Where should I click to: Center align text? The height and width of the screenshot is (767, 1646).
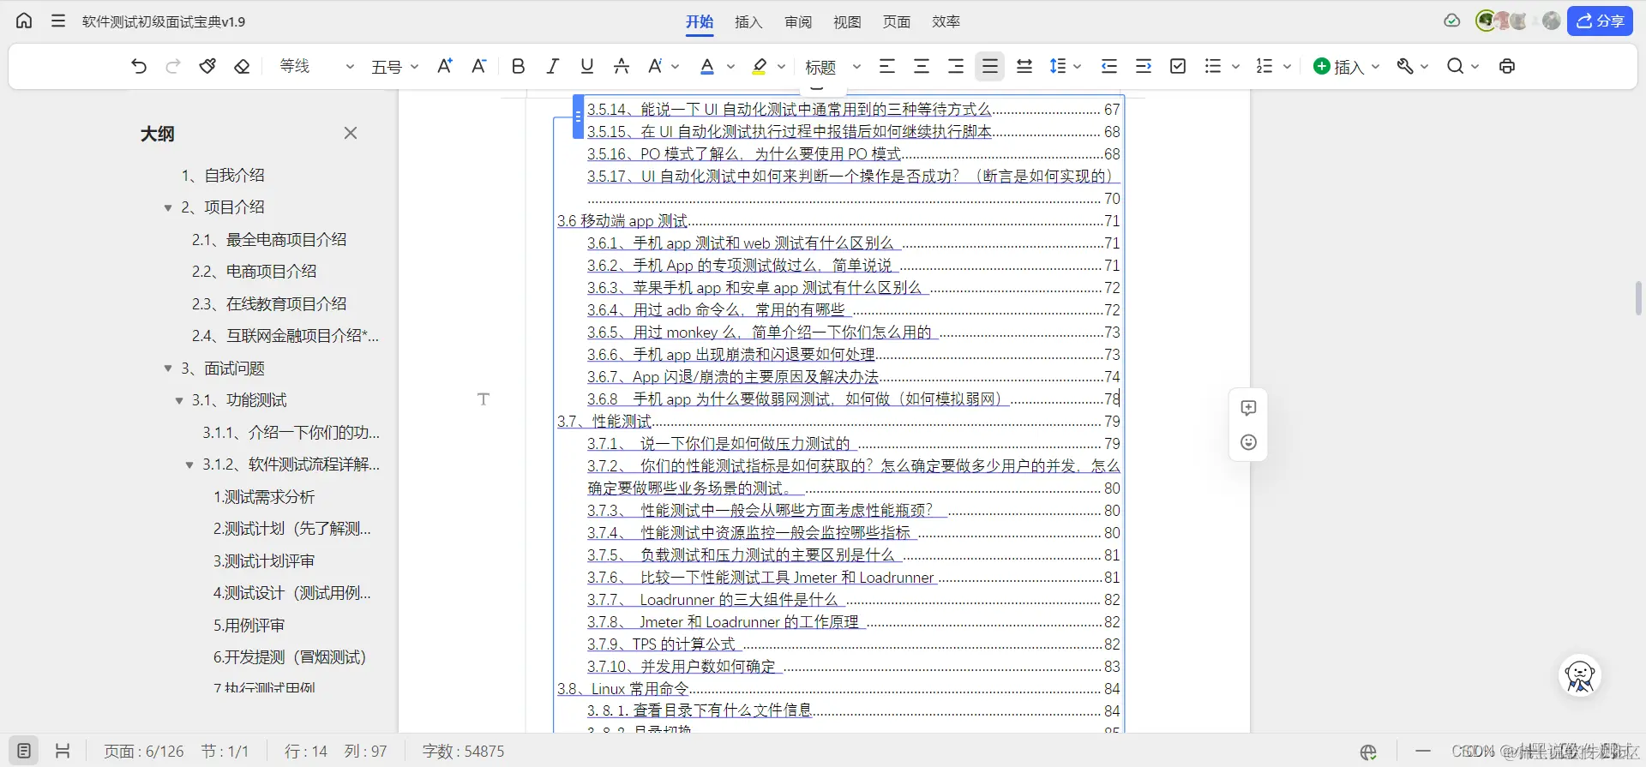point(922,66)
